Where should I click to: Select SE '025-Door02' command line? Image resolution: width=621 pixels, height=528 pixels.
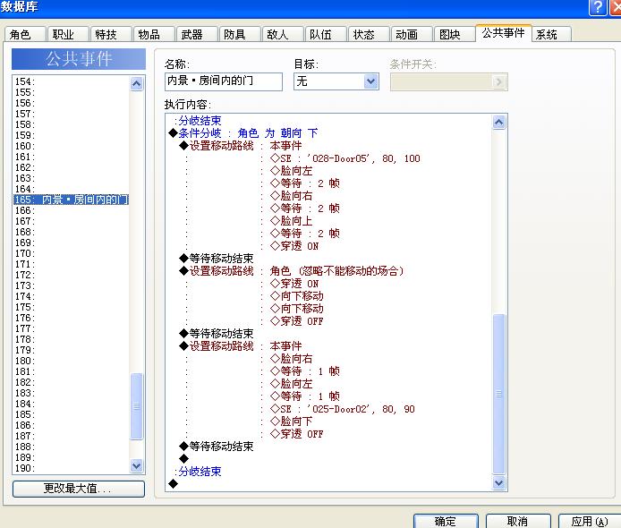point(343,409)
